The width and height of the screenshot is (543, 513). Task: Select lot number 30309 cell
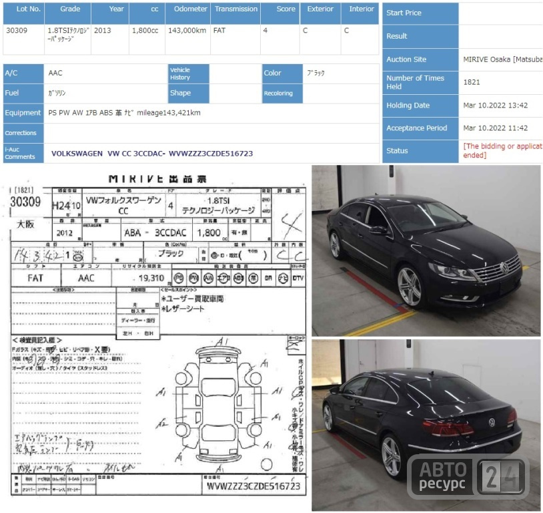pos(23,39)
